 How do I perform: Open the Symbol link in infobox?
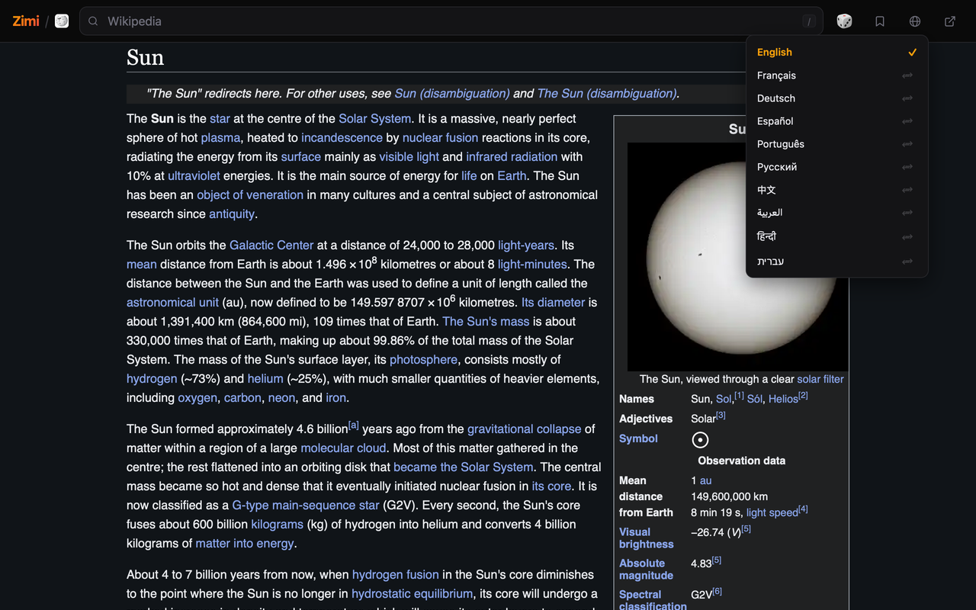pos(638,438)
